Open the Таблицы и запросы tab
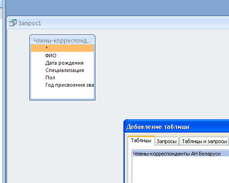Viewport: 229px width, 183px height. [x=204, y=141]
